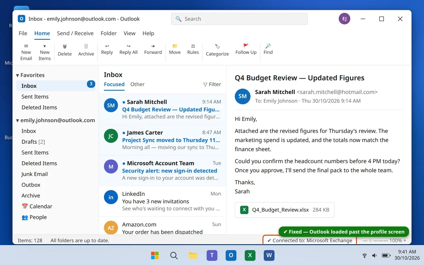424x265 pixels.
Task: Open Sent Items under Favorites
Action: coord(55,96)
